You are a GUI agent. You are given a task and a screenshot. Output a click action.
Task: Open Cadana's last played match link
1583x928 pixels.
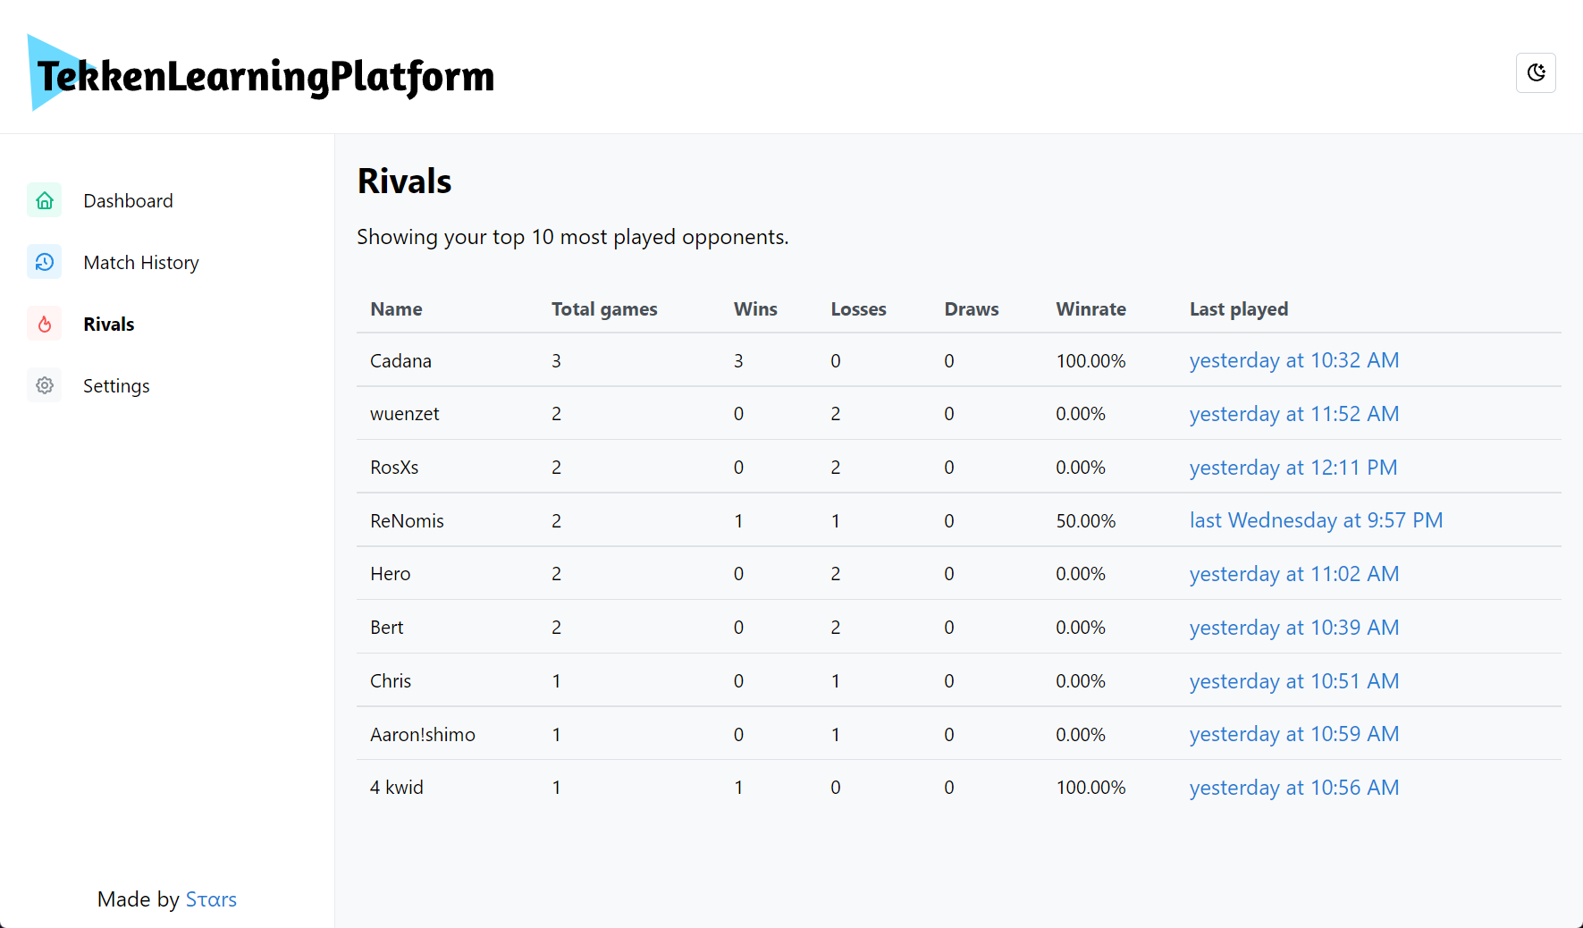click(x=1293, y=360)
